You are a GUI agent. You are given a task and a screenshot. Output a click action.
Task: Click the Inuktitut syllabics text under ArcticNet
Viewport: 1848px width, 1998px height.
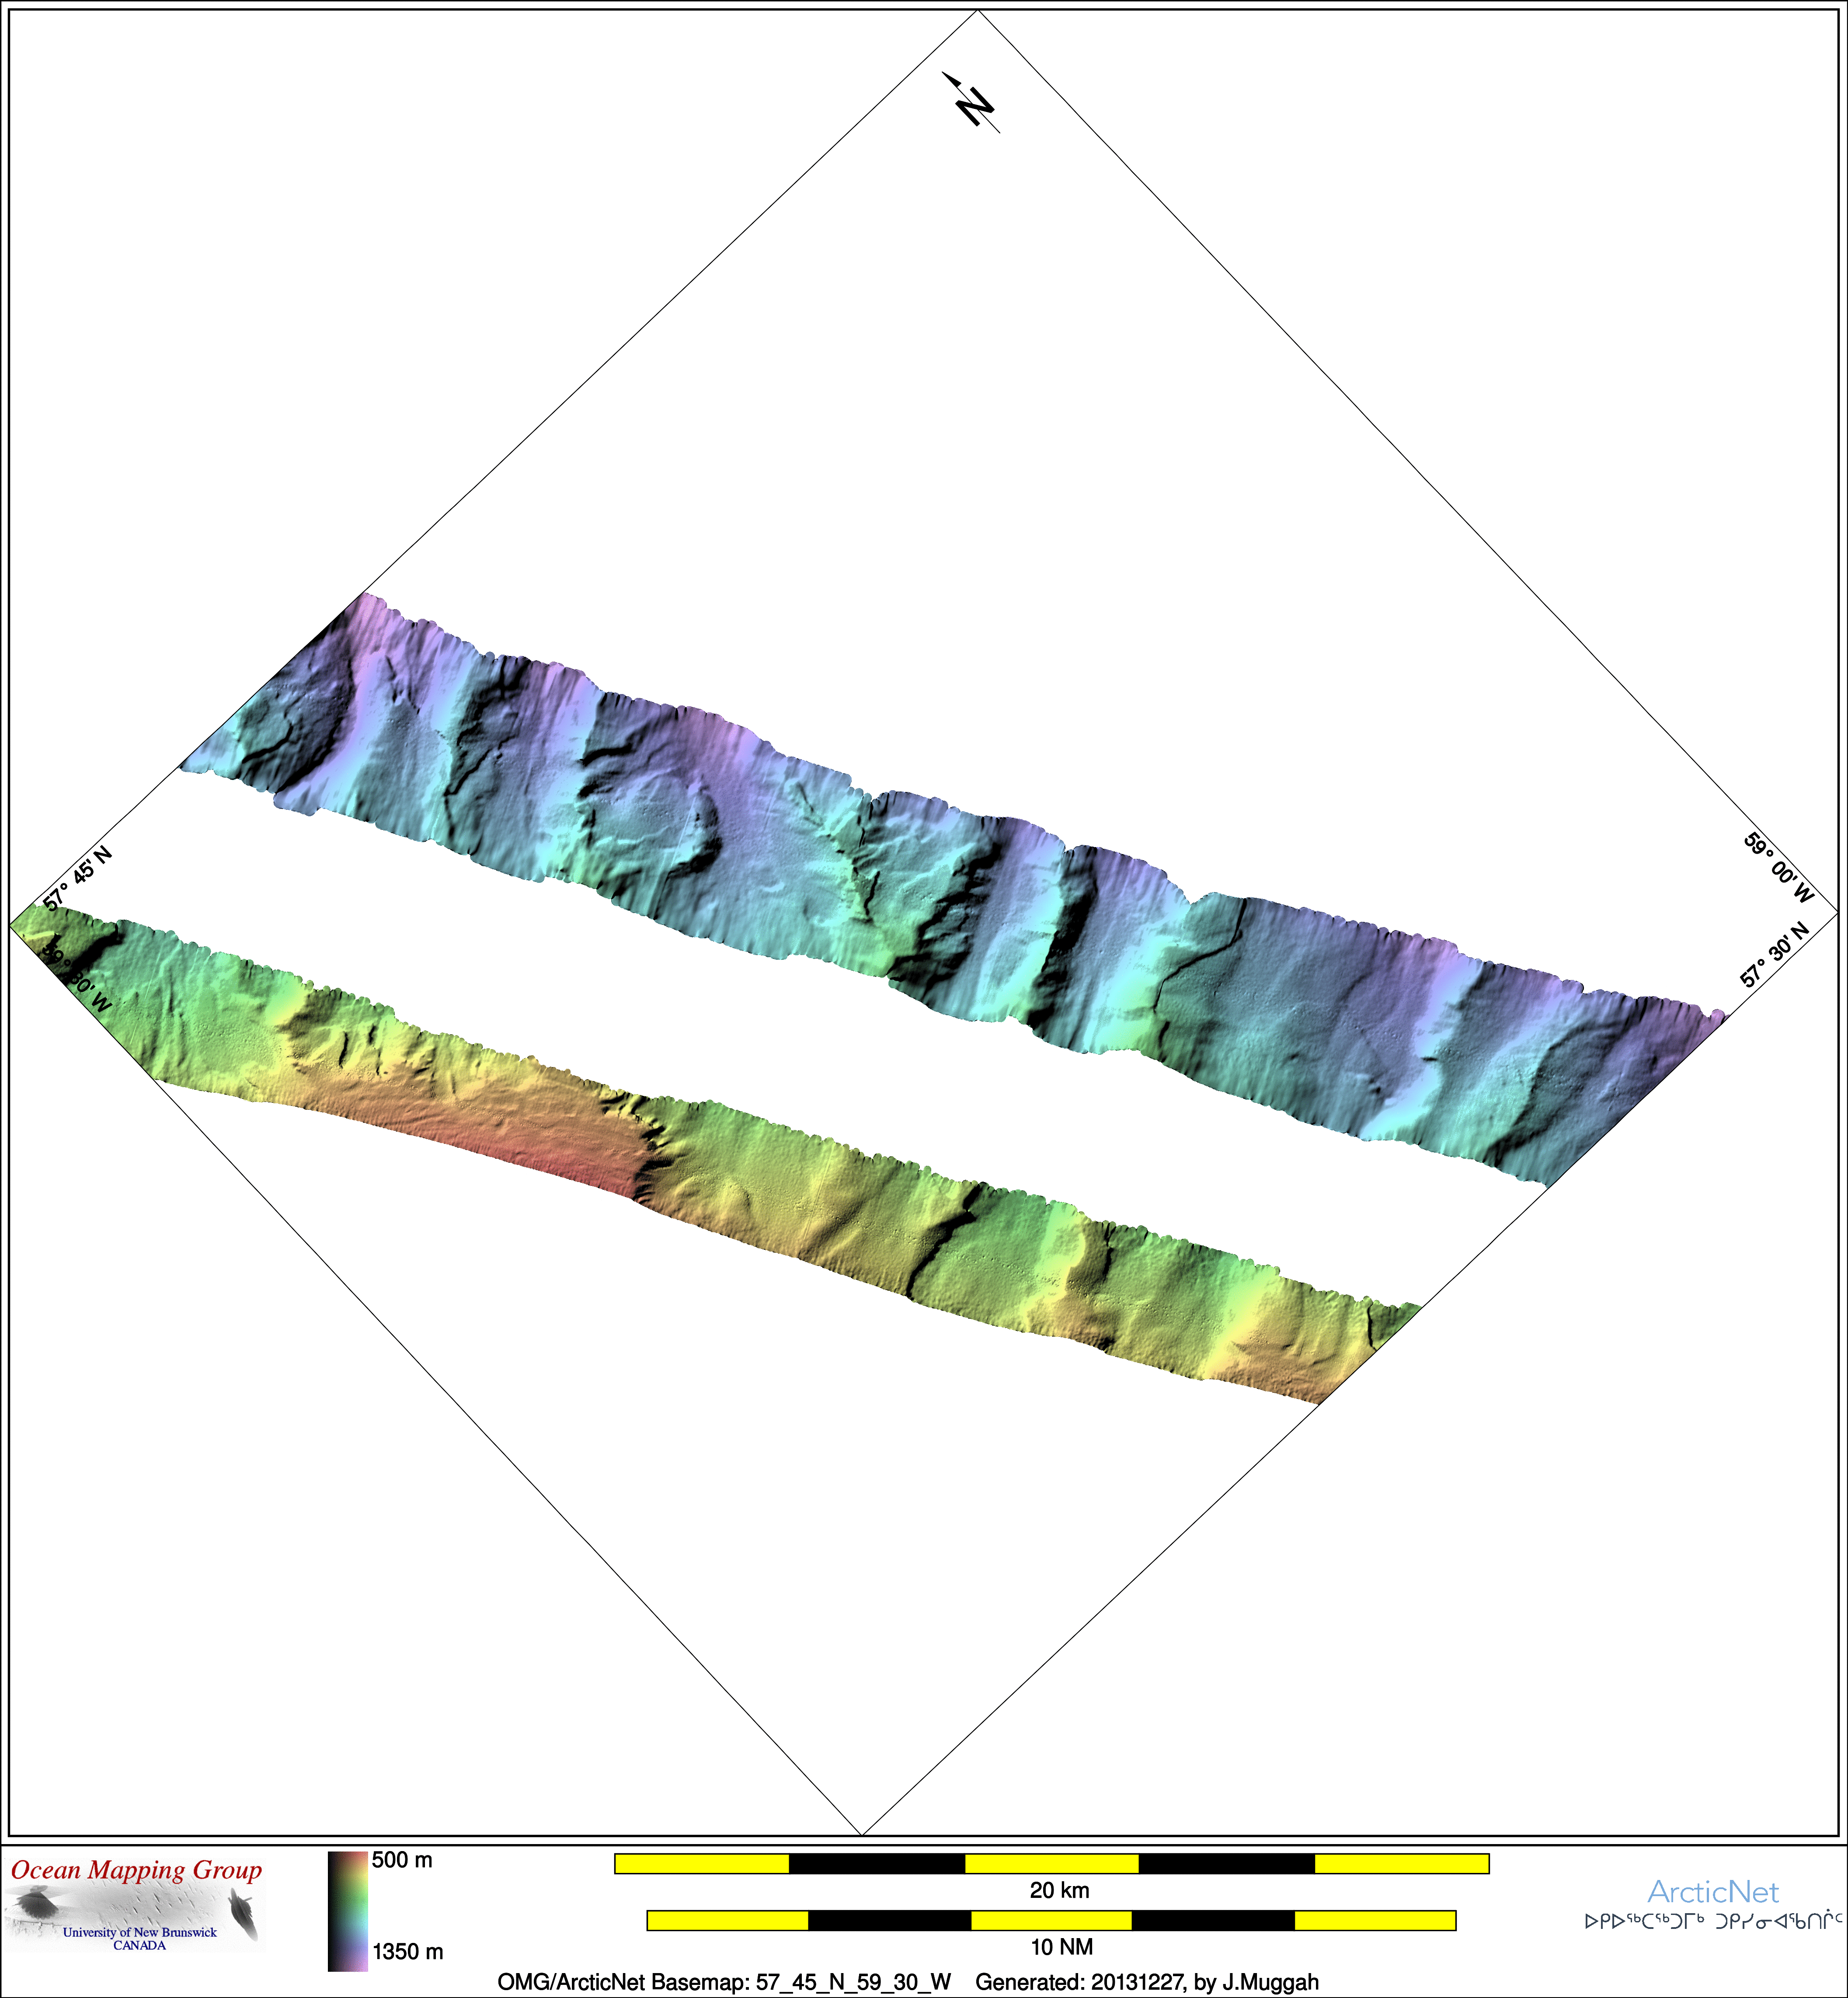1713,1921
